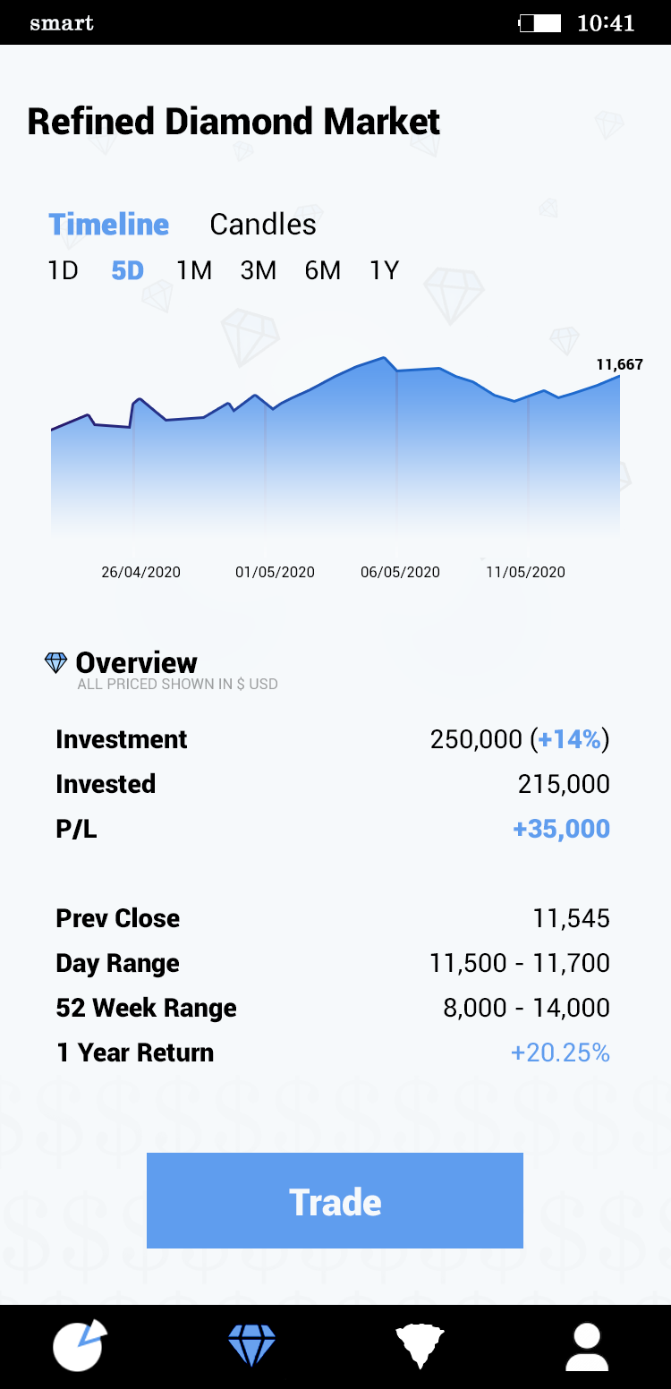Image resolution: width=671 pixels, height=1389 pixels.
Task: Click the 06/05/2020 marker on chart
Action: [400, 572]
